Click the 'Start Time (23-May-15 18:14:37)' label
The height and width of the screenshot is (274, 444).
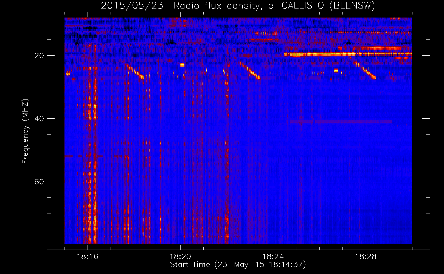tap(238, 265)
